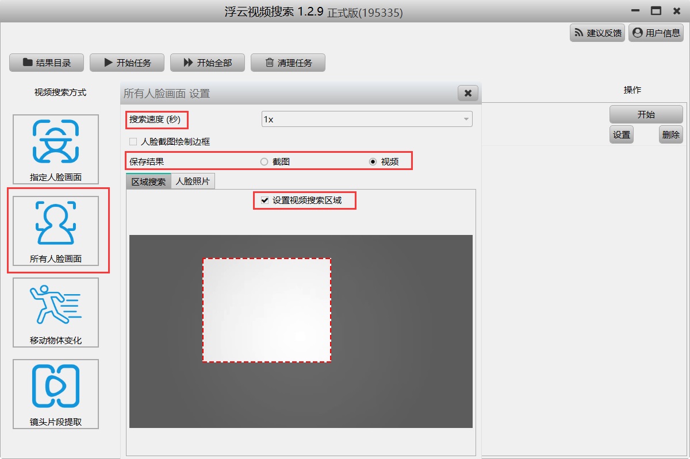
Task: Open 建议反馈 feedback button
Action: [x=597, y=33]
